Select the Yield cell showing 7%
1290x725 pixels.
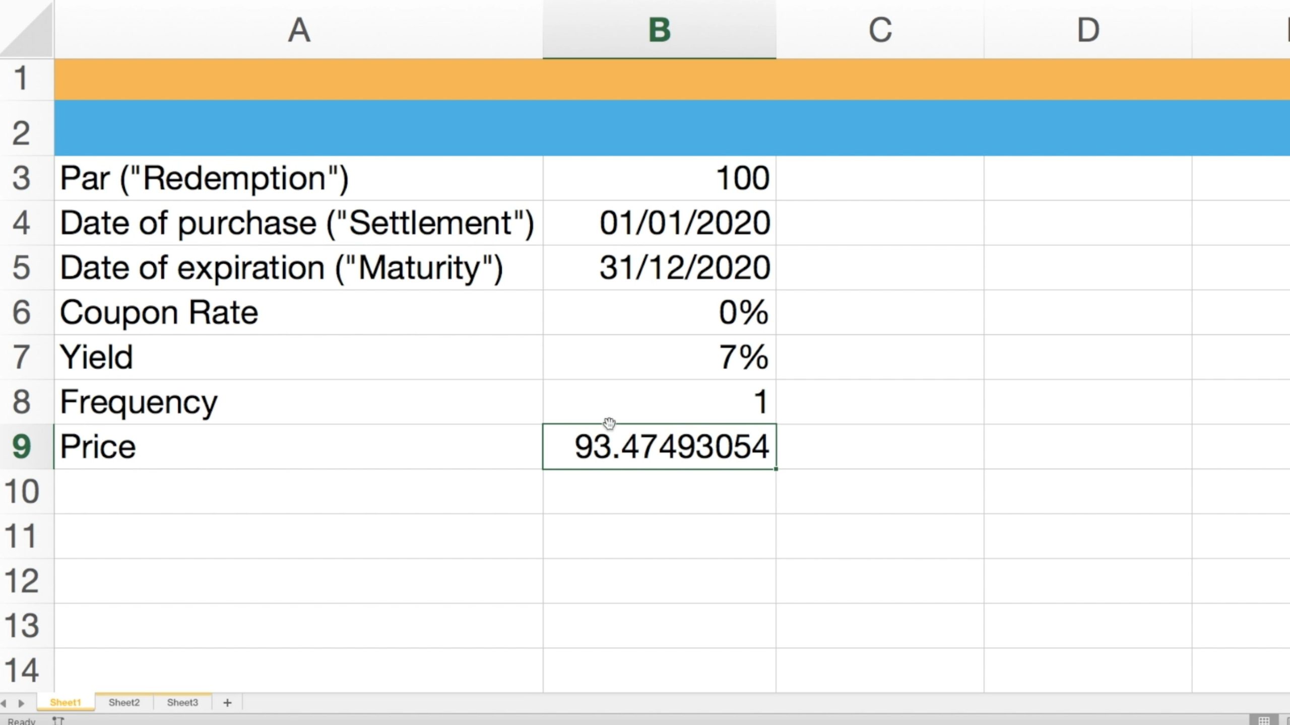pos(659,357)
